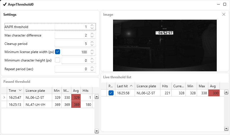Enable Mimimum character height checkbox
This screenshot has height=135, width=230.
(57, 60)
